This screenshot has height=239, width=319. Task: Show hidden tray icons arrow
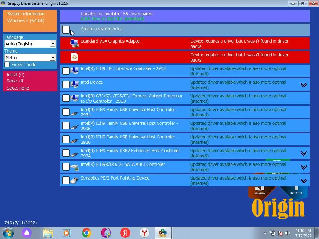pos(265,233)
